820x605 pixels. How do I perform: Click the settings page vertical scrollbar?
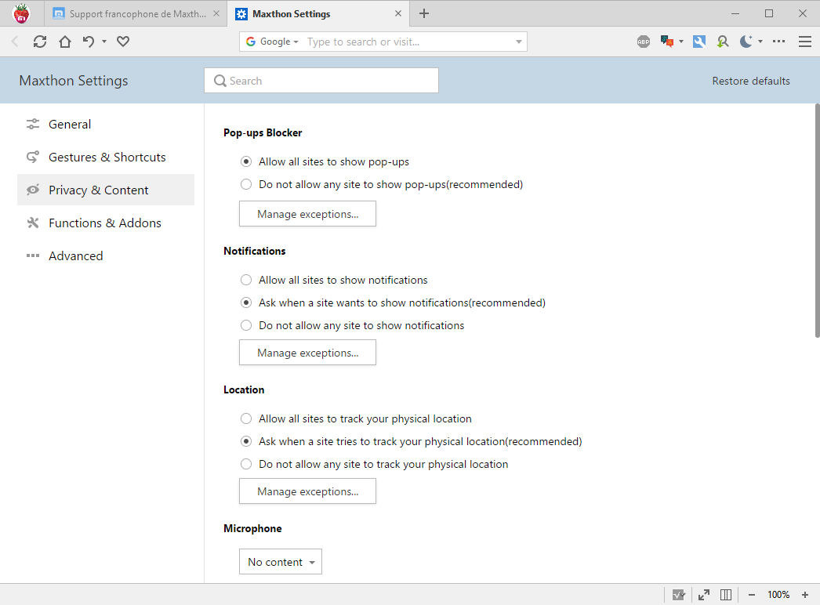click(817, 221)
